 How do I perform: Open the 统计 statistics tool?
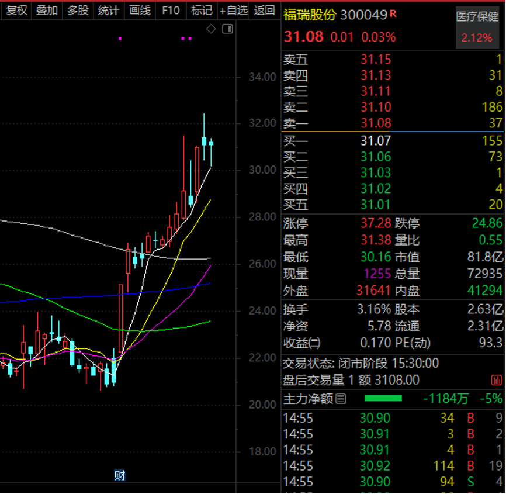[108, 11]
